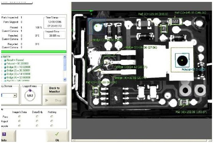Click the green inspection progress bar
Screen dimensions: 214x143
click(34, 51)
